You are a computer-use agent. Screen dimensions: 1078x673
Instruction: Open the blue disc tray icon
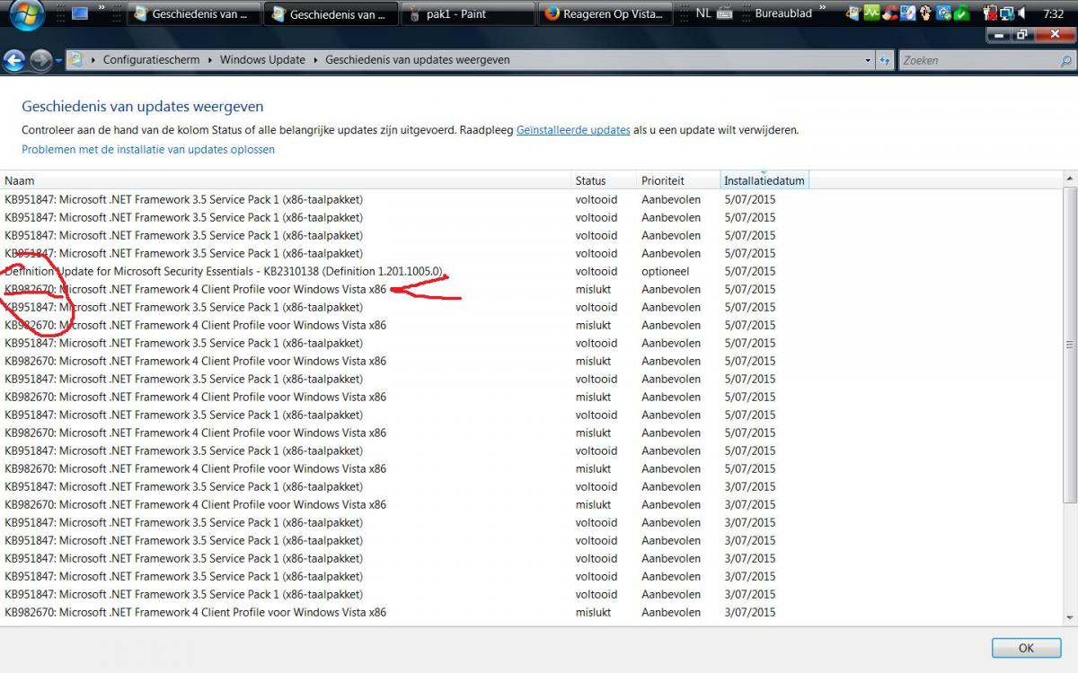coord(907,13)
